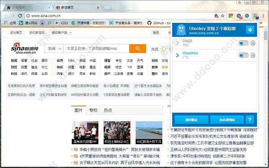Switch to the extensions tab
269x168 pixels.
click(28, 8)
